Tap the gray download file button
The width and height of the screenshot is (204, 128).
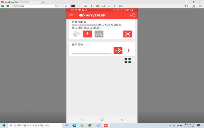(x=99, y=34)
